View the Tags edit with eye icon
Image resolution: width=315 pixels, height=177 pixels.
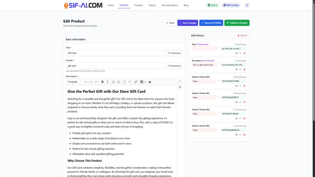coord(237,53)
